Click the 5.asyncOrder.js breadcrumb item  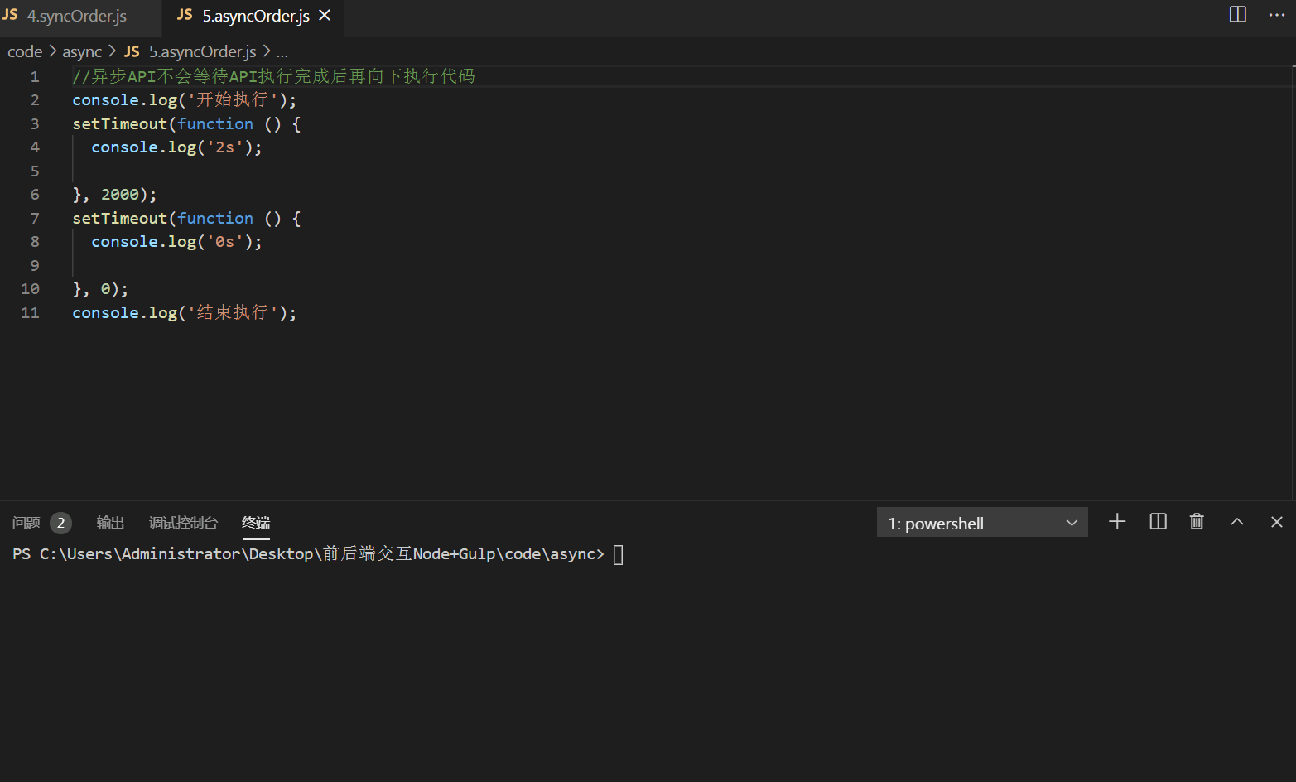pyautogui.click(x=203, y=51)
